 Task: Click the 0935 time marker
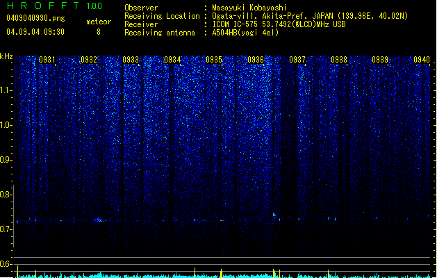[x=214, y=59]
